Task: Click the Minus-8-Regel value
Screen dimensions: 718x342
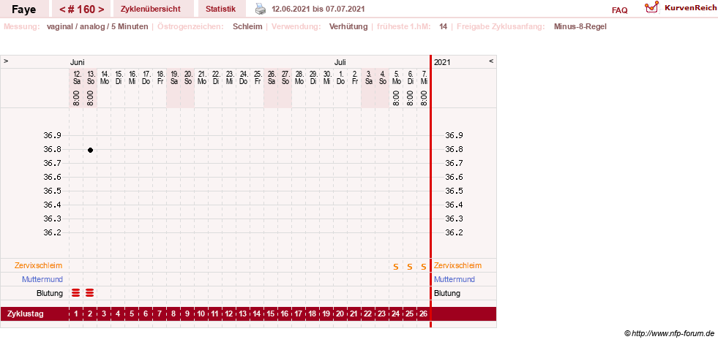Action: (580, 26)
